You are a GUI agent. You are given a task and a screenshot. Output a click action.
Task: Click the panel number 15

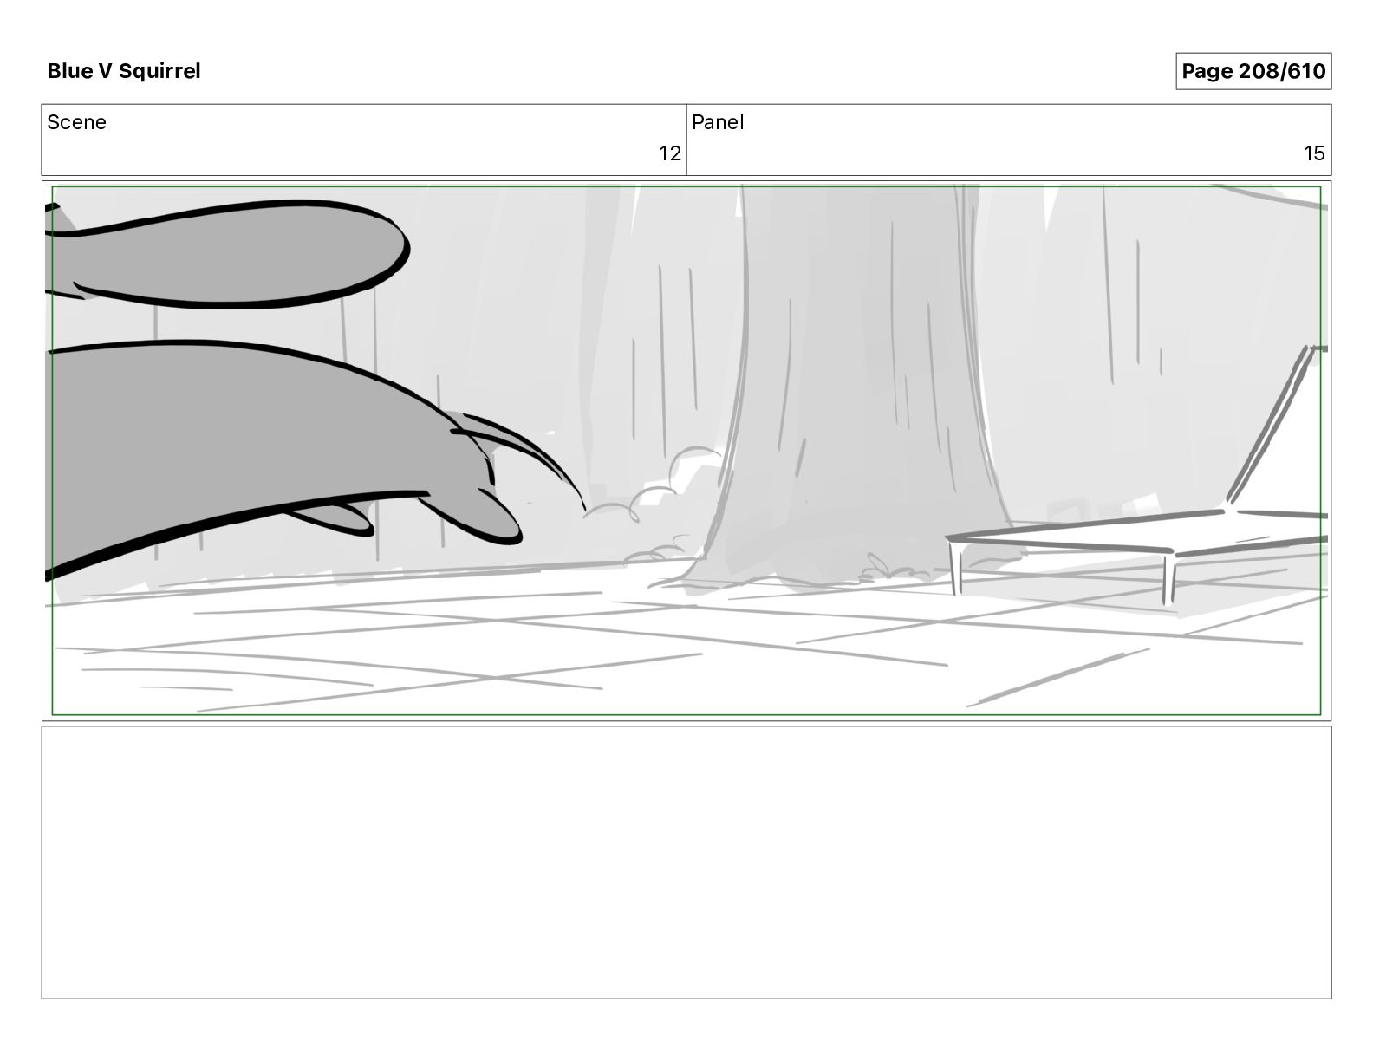coord(1314,153)
